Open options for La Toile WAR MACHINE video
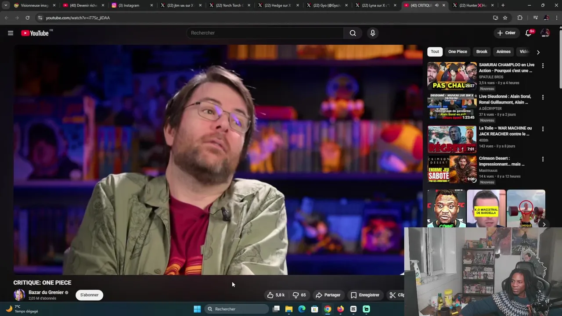562x316 pixels. (543, 129)
